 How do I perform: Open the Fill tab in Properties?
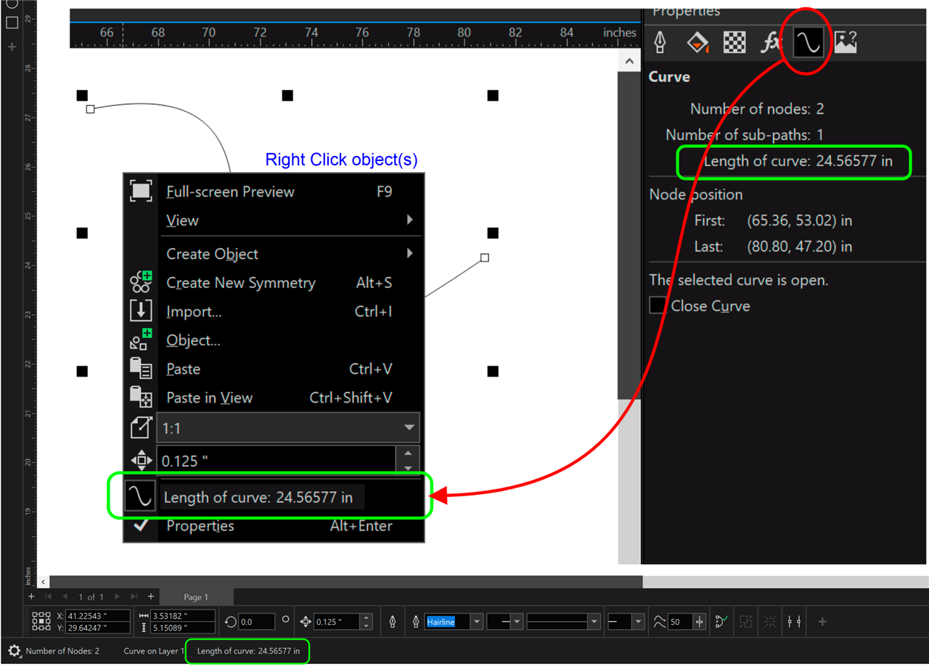[697, 42]
